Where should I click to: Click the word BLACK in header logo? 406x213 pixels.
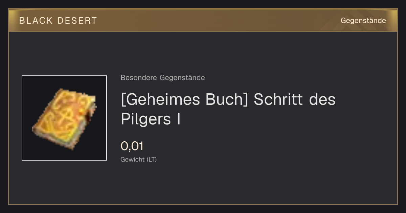coord(36,21)
